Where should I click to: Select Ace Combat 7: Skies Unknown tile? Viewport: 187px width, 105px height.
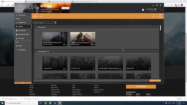coord(110,63)
